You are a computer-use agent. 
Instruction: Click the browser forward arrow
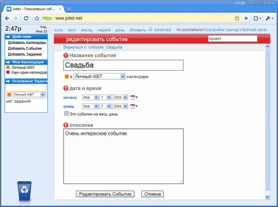point(16,18)
